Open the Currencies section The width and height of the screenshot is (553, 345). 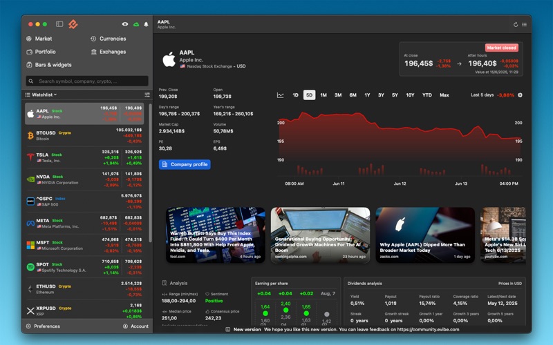tap(109, 39)
